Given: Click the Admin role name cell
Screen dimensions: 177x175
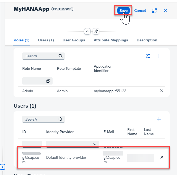Looking at the screenshot, I should click(28, 91).
